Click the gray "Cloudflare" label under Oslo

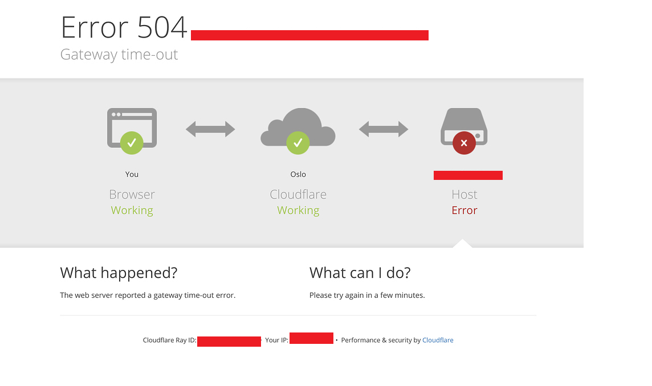[x=298, y=194]
